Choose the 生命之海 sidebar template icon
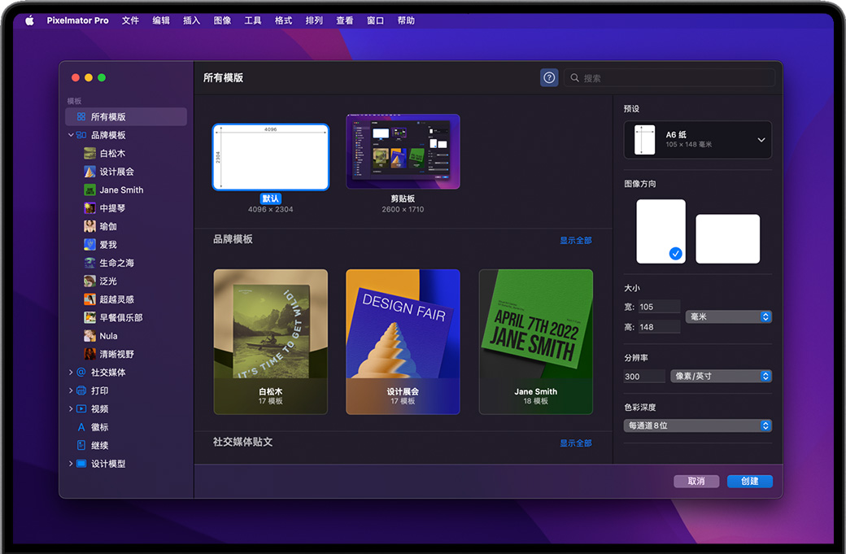This screenshot has width=846, height=554. coord(89,263)
